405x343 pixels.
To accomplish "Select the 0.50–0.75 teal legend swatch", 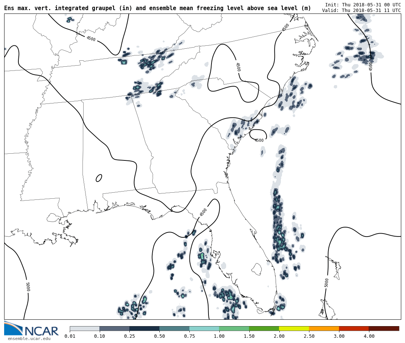I will tap(174, 328).
